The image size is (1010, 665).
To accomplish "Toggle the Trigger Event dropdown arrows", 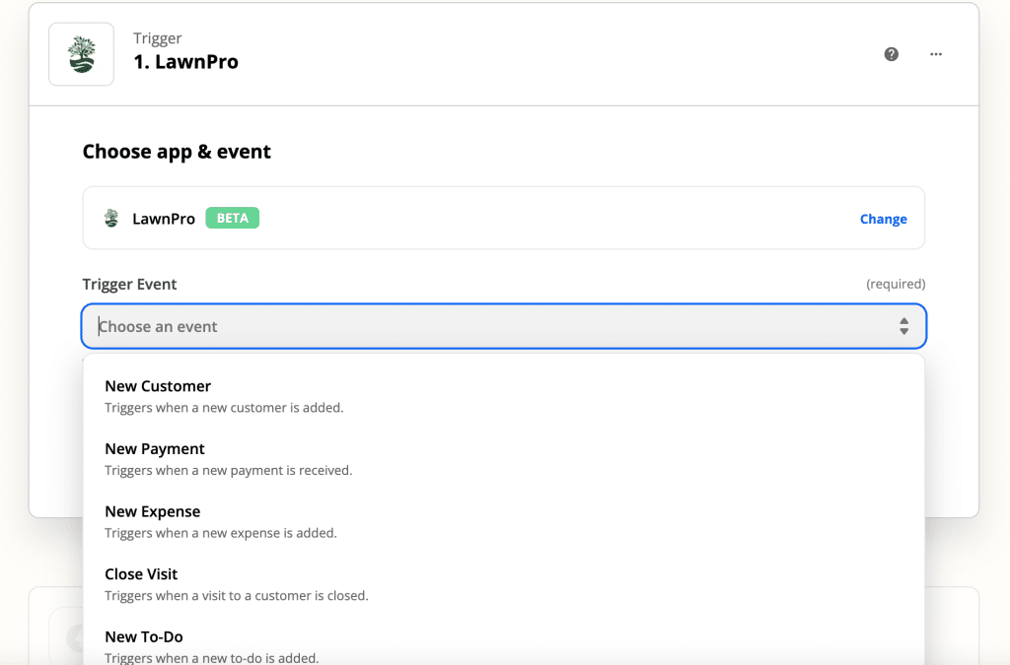I will click(903, 326).
